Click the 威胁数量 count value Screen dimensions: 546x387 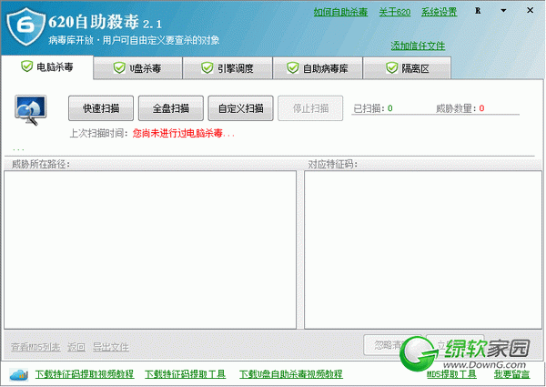pos(481,108)
